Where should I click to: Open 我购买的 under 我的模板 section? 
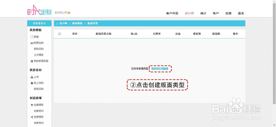click(x=39, y=49)
